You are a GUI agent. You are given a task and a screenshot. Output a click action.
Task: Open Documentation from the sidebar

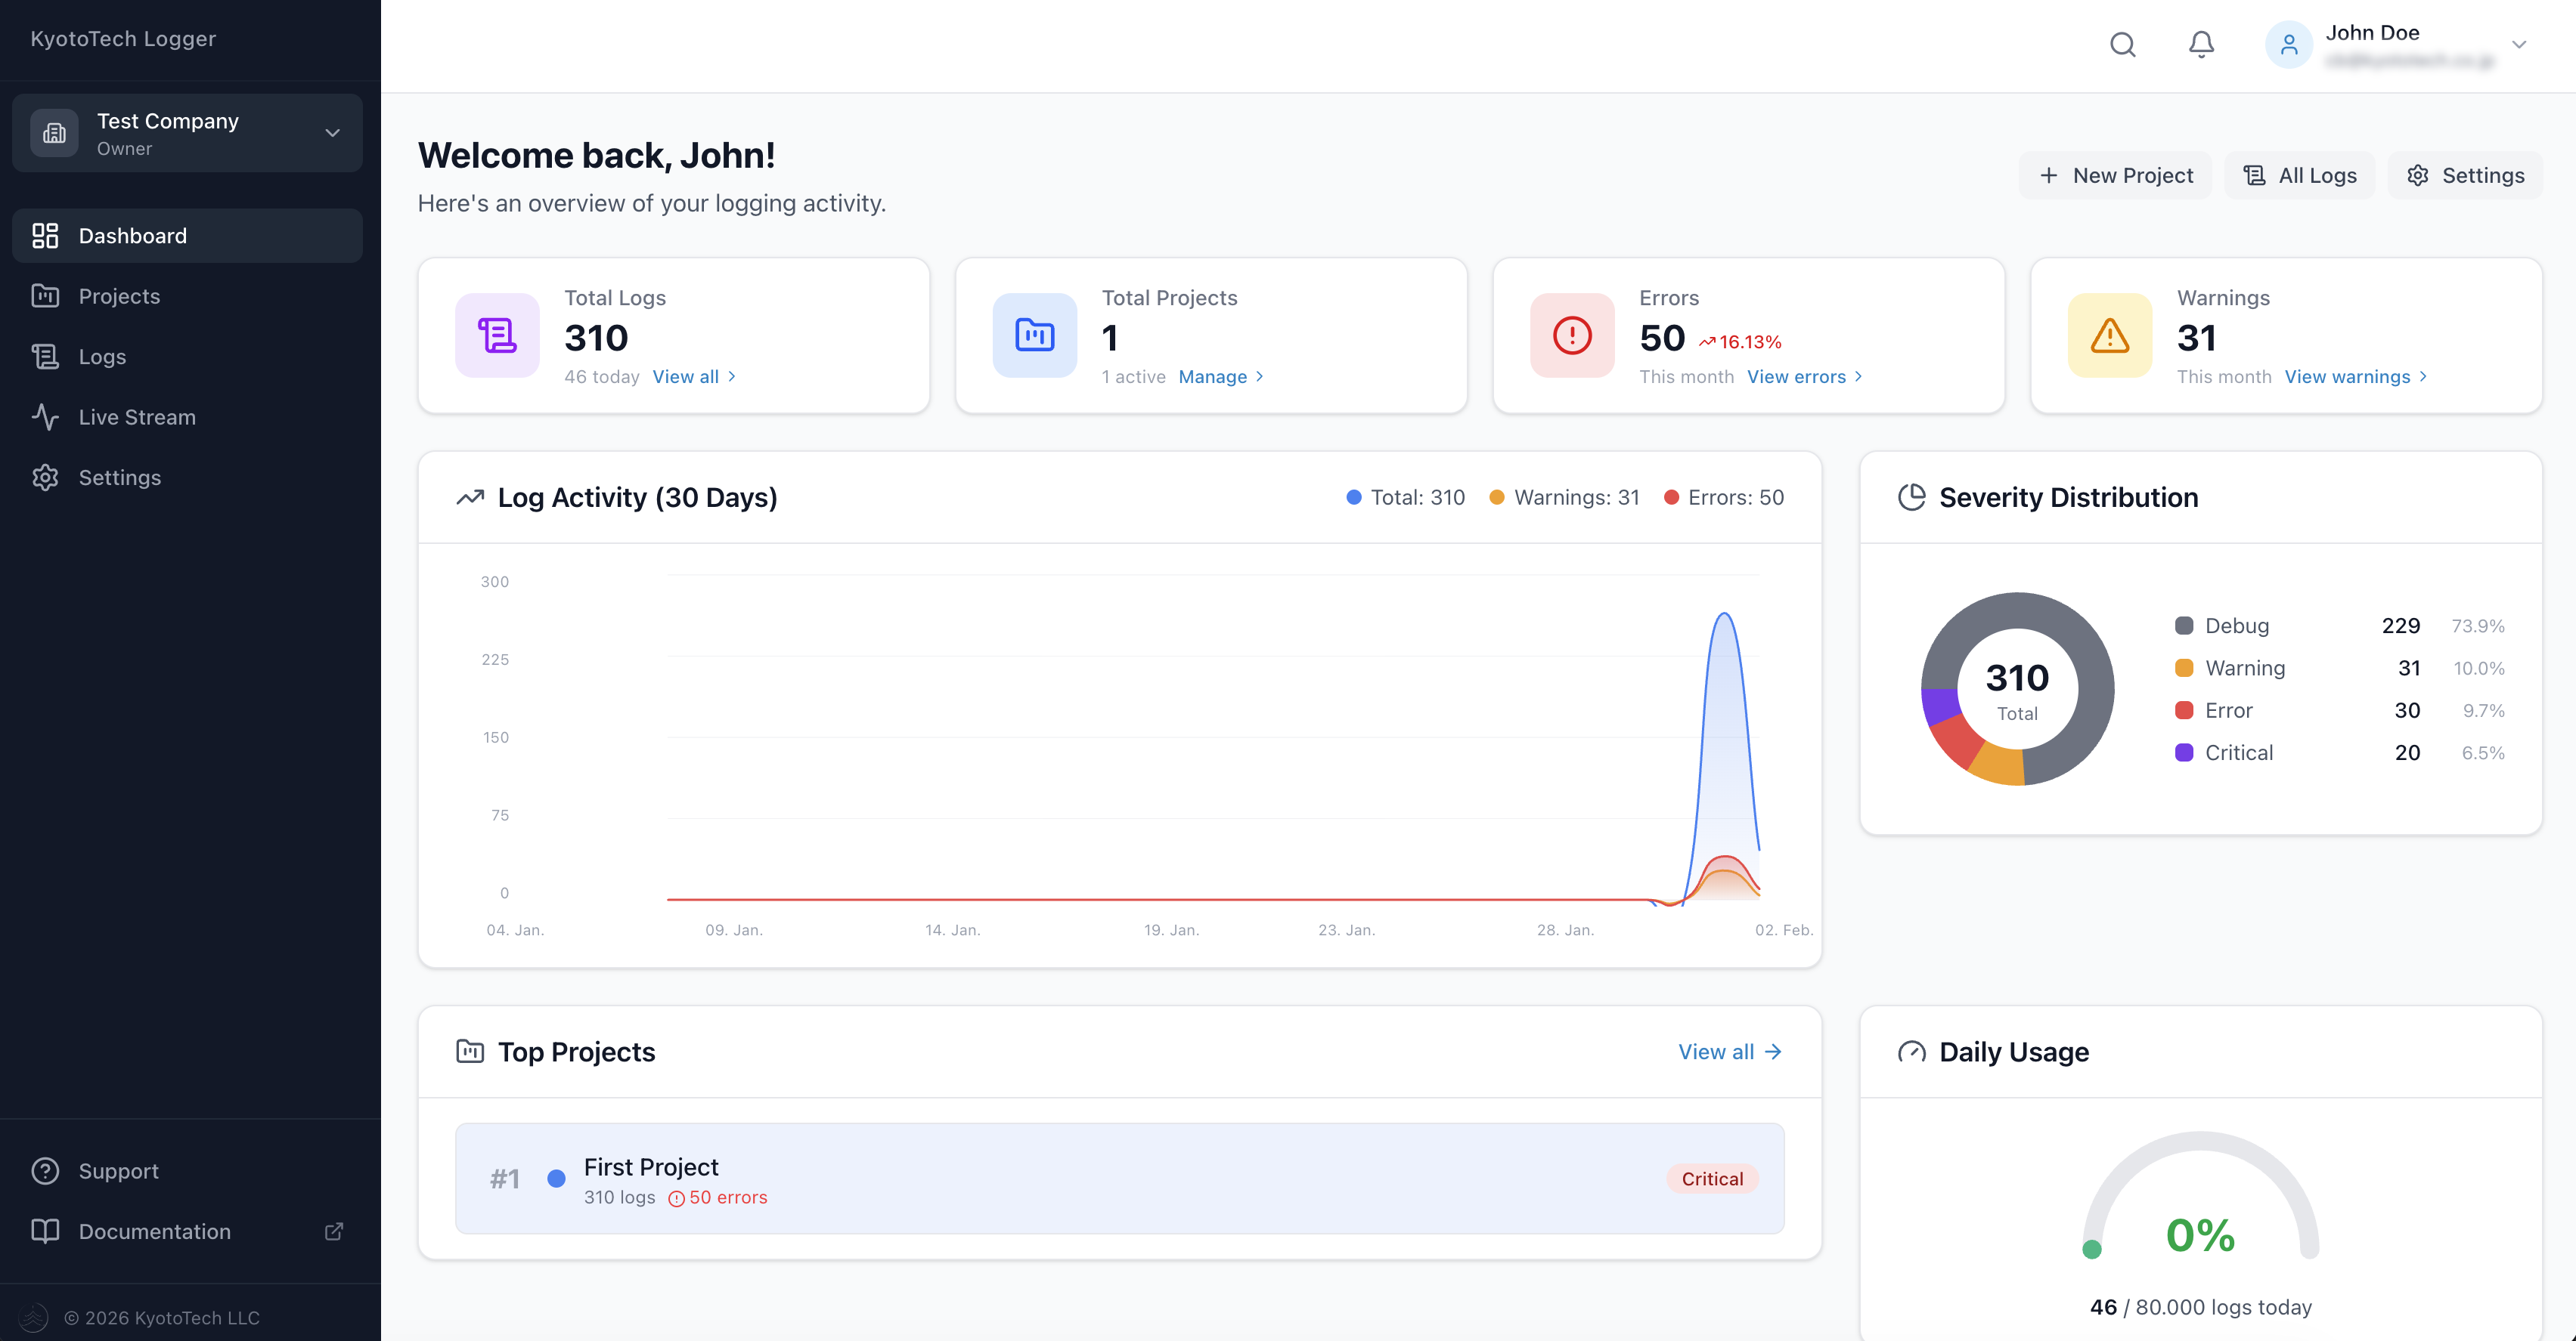154,1231
